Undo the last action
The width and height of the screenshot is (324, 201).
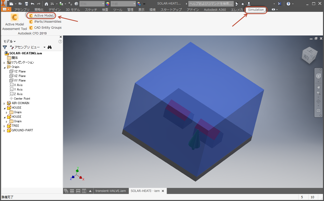[x=32, y=4]
